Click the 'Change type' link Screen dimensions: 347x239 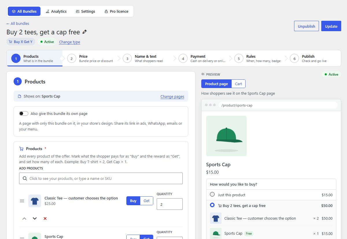69,42
